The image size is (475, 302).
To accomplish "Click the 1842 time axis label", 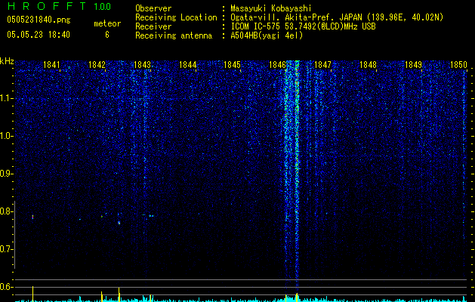I will (97, 65).
